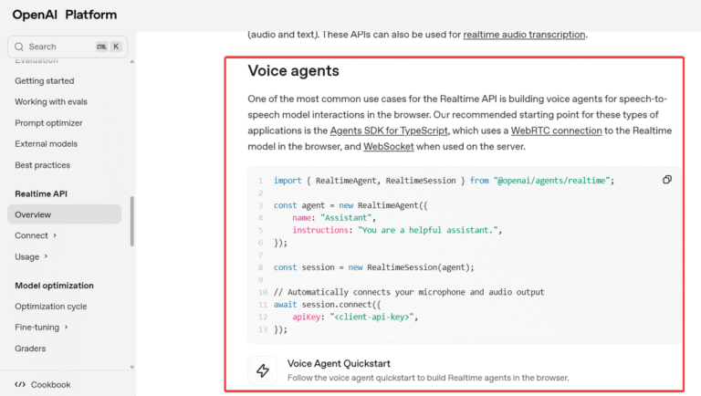The height and width of the screenshot is (396, 701).
Task: Expand the Fine-tuning sidebar section
Action: pos(66,328)
